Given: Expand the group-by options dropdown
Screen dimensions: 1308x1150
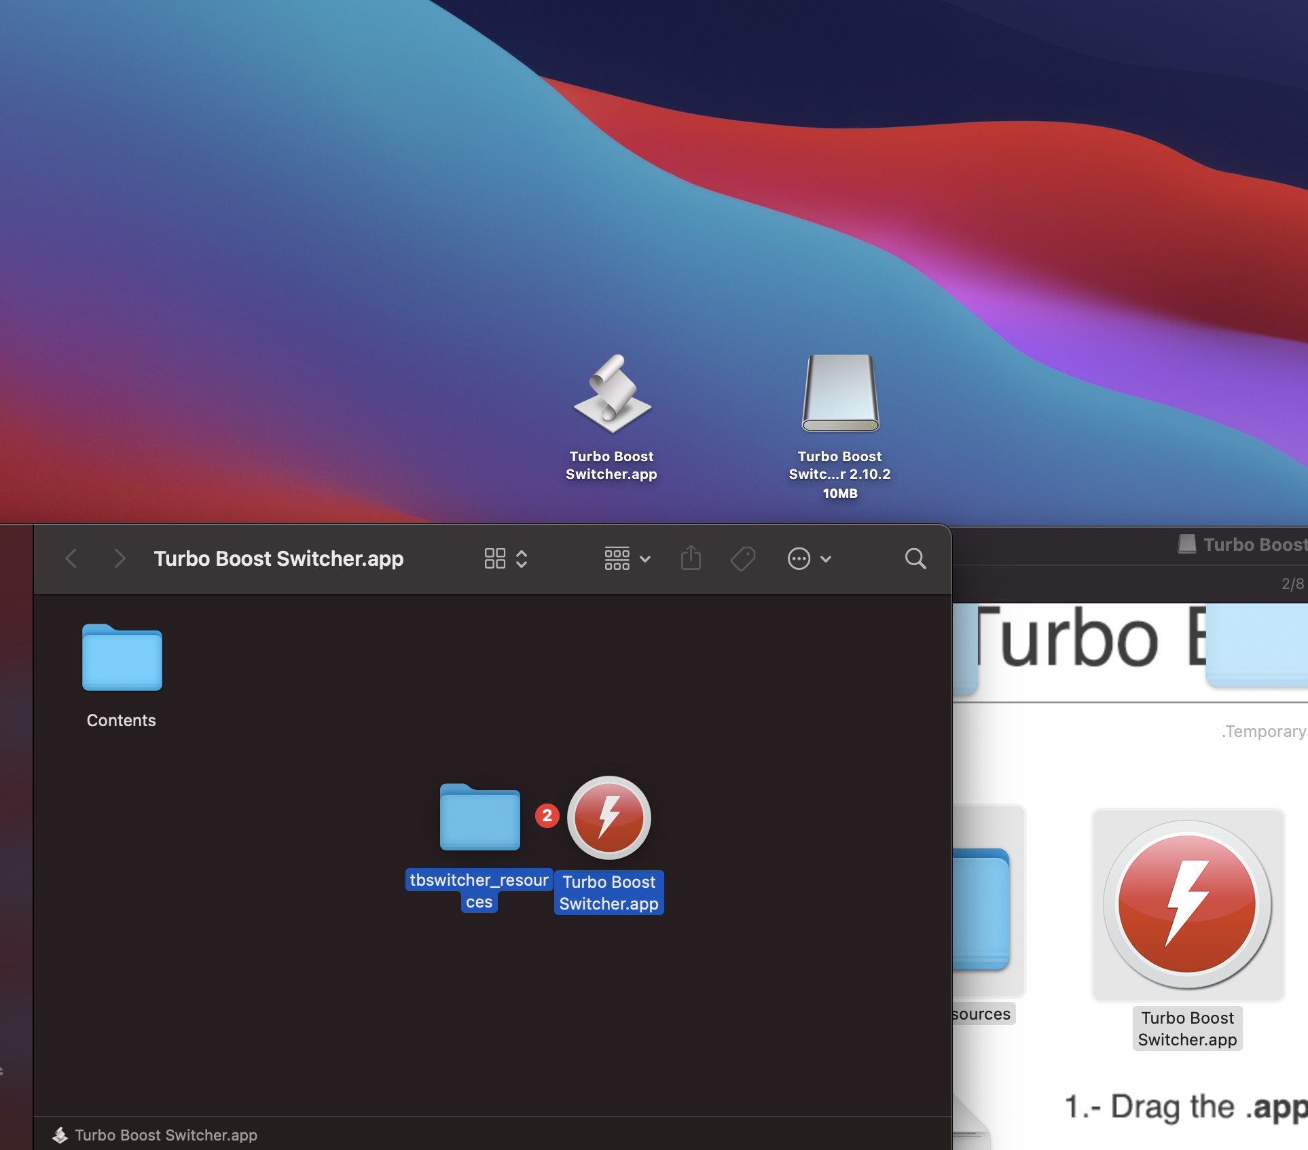Looking at the screenshot, I should click(x=627, y=558).
